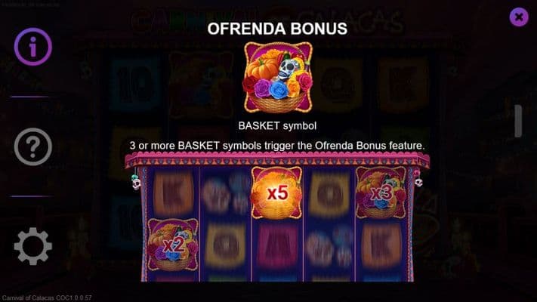This screenshot has height=302, width=537.
Task: Click the Carnival of Calacas version label
Action: [47, 298]
